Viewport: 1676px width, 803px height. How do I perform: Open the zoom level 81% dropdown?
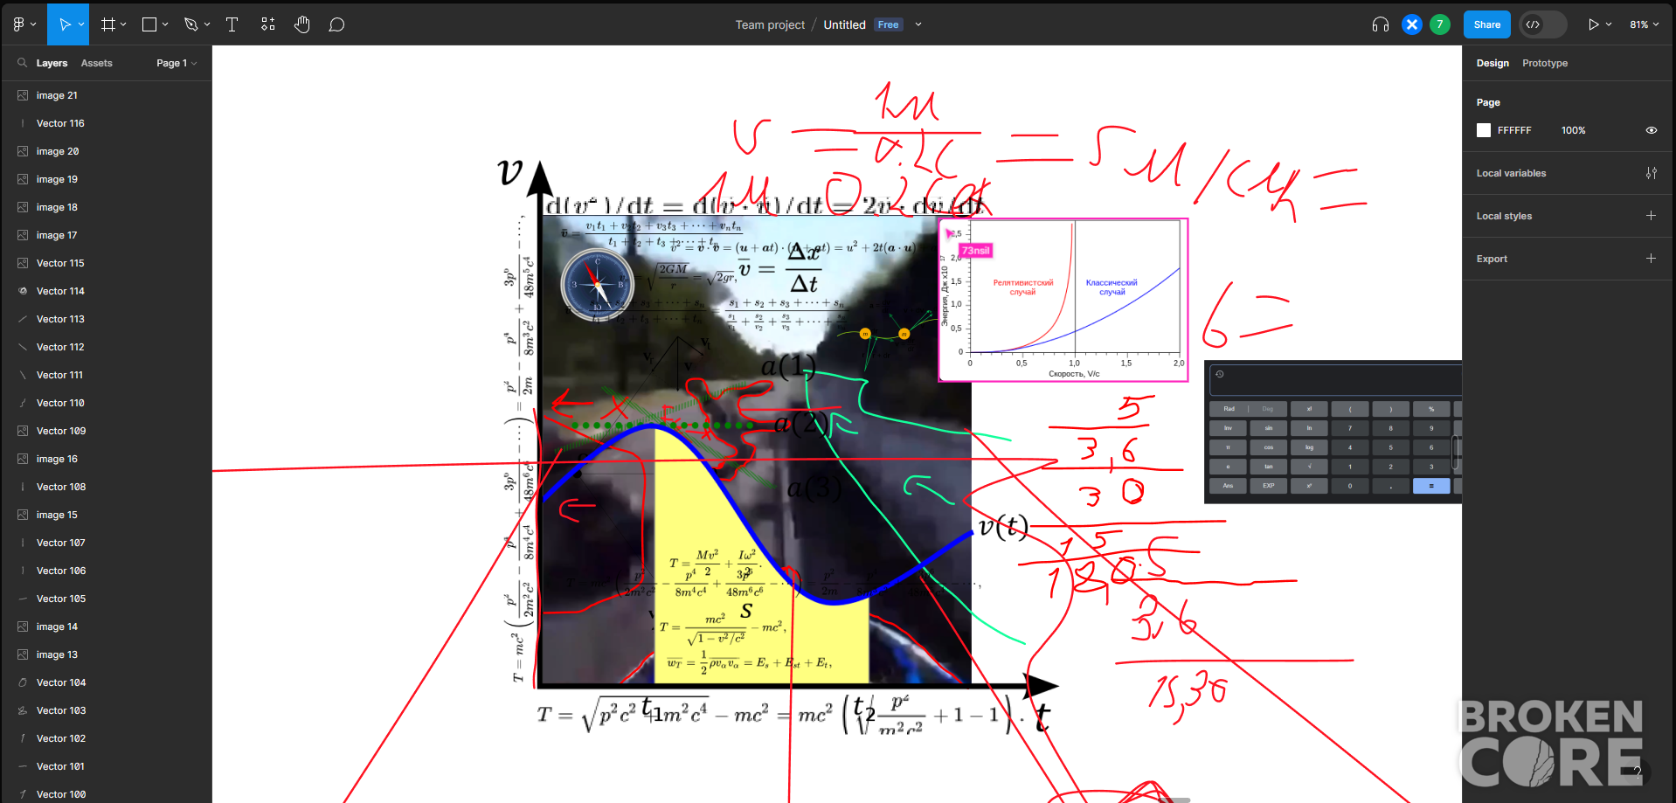1644,24
